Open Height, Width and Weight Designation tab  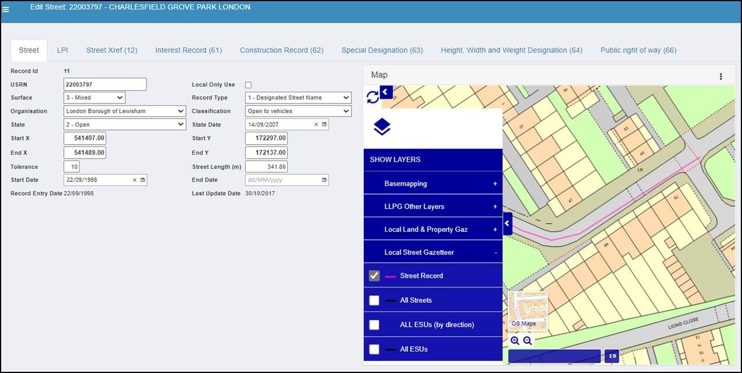[511, 50]
